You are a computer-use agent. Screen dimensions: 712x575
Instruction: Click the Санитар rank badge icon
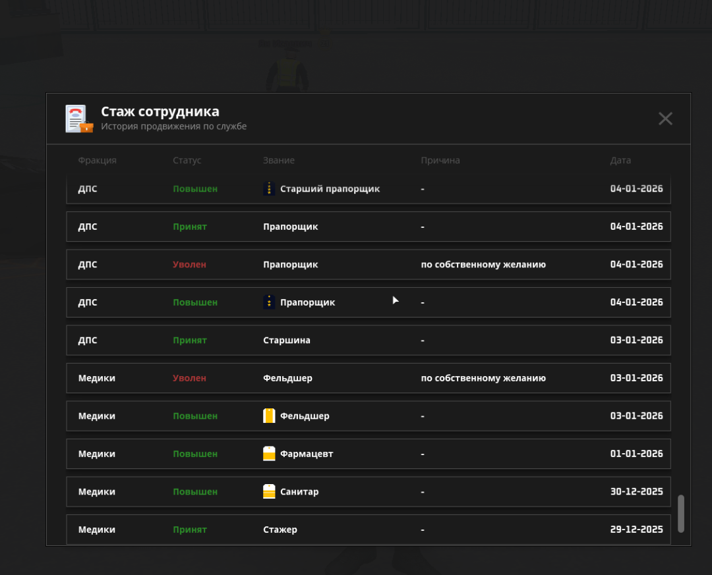click(269, 492)
